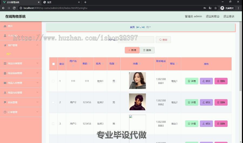Screen dimensions: 243x143
Task: Click the translate page icon
Action: pyautogui.click(x=210, y=8)
